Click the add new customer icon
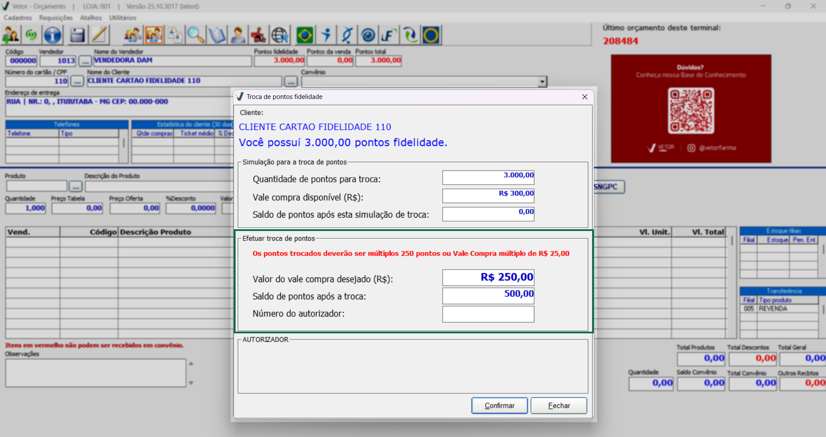 11,35
